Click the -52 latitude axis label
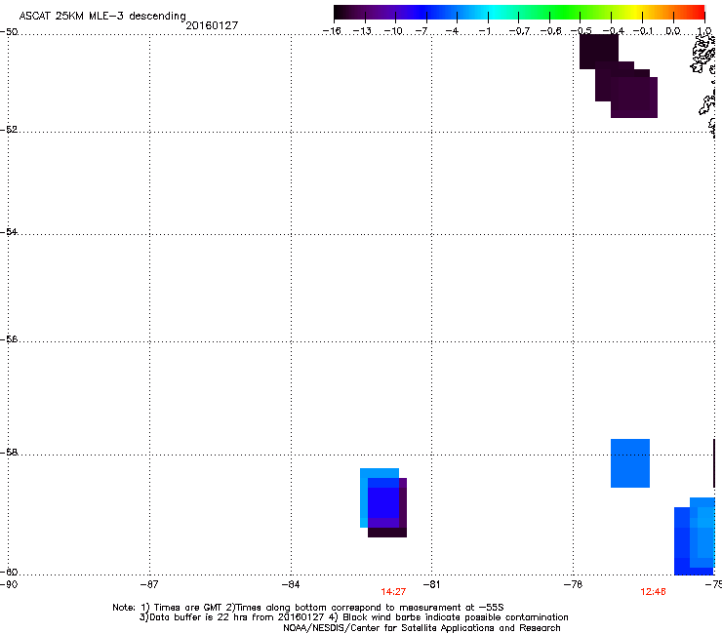Screen dimensions: 722x634 coord(9,130)
